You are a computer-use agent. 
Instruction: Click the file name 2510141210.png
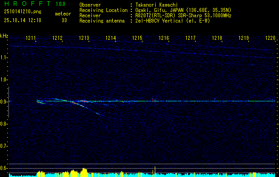coord(23,12)
